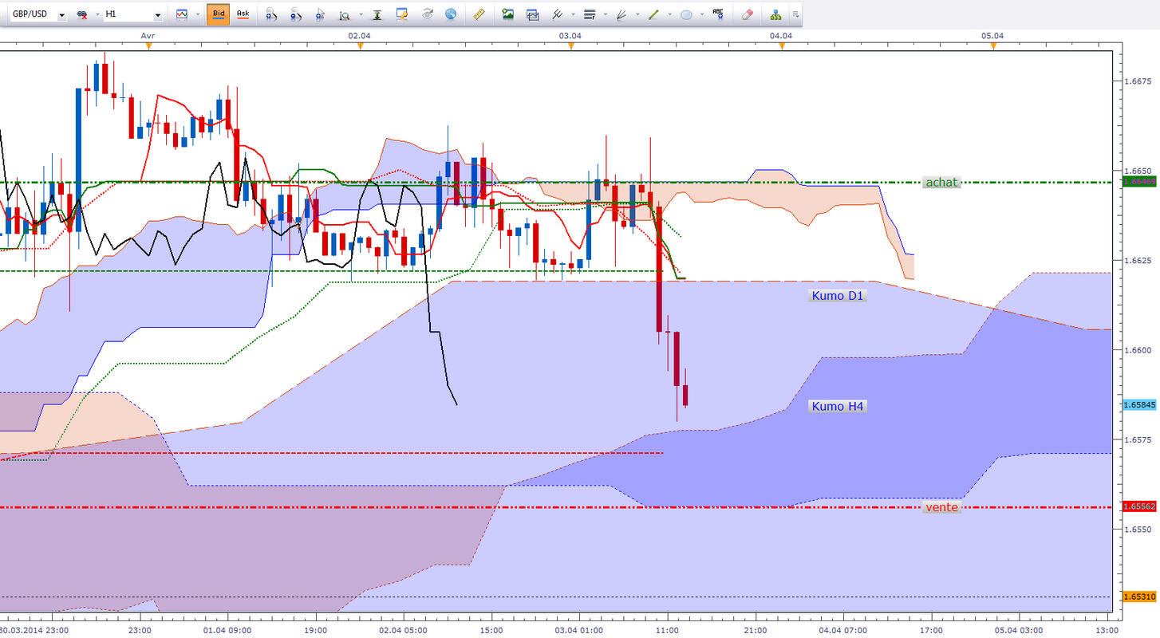The height and width of the screenshot is (638, 1160).
Task: Click the globe icon in toolbar
Action: pyautogui.click(x=451, y=14)
